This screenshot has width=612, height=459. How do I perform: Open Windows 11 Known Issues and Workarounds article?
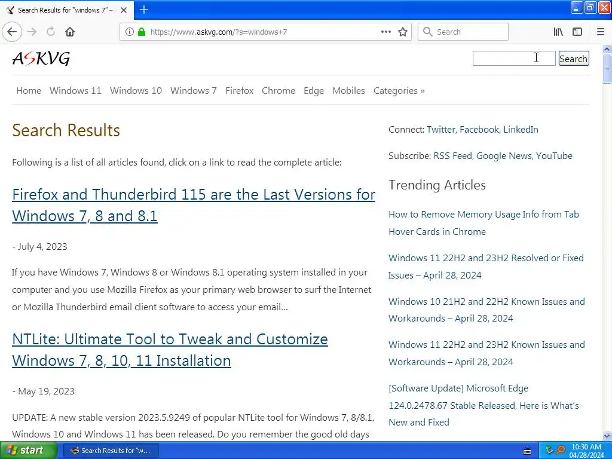(486, 353)
